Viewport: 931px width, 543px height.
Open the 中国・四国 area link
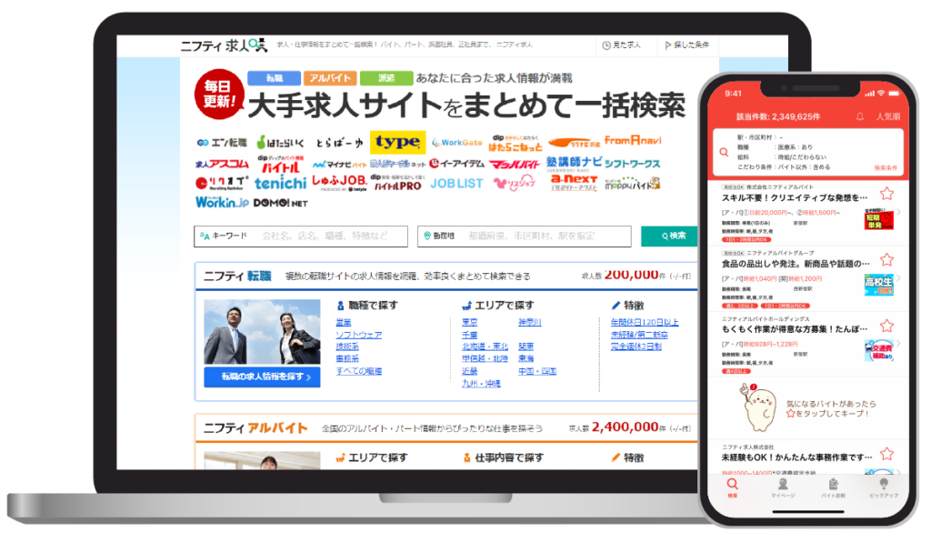[x=537, y=371]
